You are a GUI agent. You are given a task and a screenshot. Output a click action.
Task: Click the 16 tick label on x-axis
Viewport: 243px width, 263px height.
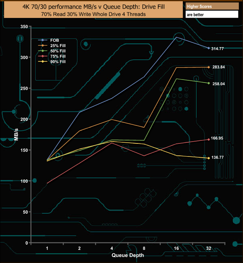[x=176, y=248]
